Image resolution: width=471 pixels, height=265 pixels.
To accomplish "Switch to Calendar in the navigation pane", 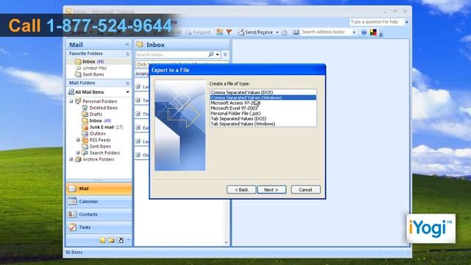I will (99, 202).
